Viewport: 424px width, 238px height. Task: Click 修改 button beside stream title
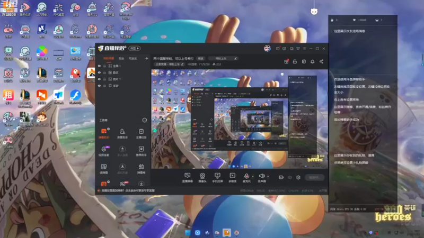[201, 58]
